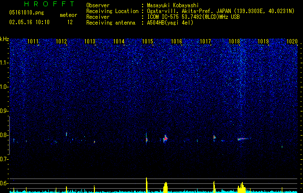Image resolution: width=303 pixels, height=193 pixels.
Task: Click the 0.7 kHz axis label
Action: (3, 159)
